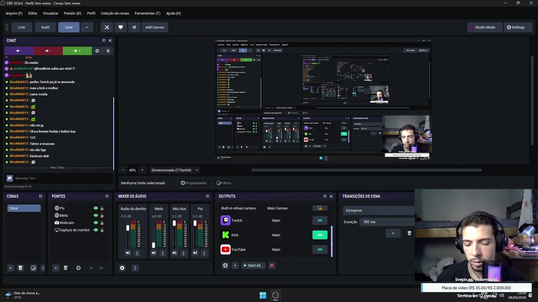The image size is (538, 302).
Task: Add a new scene in Cenas
Action: (11, 268)
